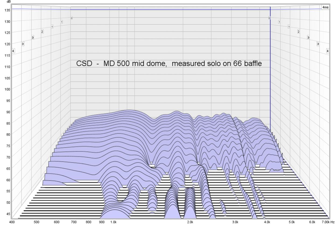Click the 45 dB axis value

[x=8, y=214]
